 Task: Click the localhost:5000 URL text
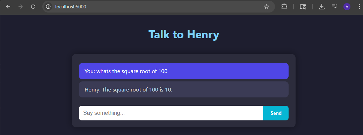pos(71,7)
